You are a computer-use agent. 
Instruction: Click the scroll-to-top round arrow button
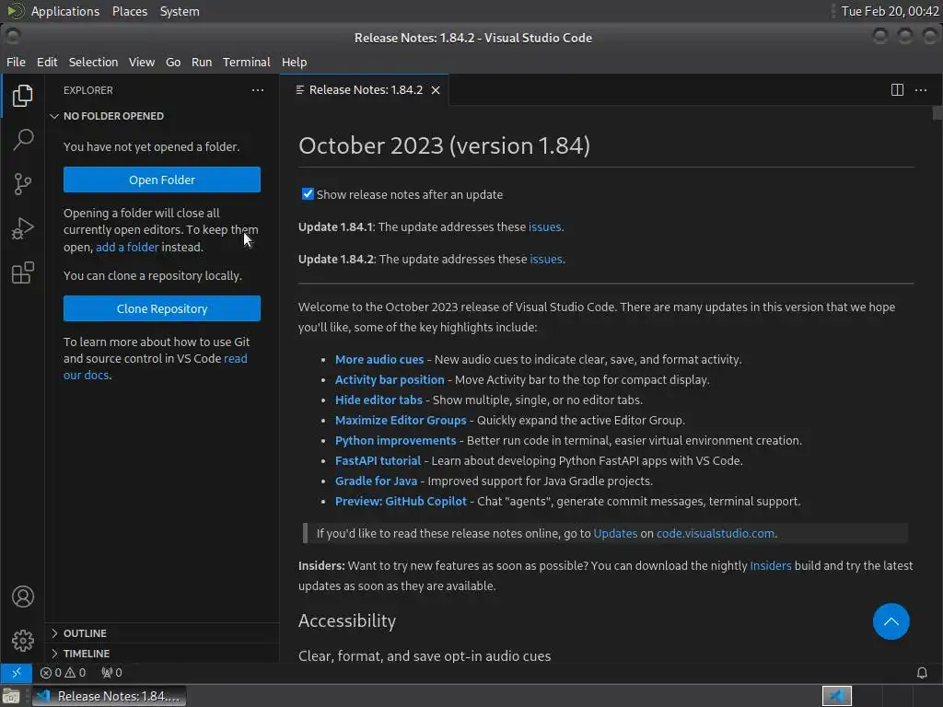pos(891,621)
